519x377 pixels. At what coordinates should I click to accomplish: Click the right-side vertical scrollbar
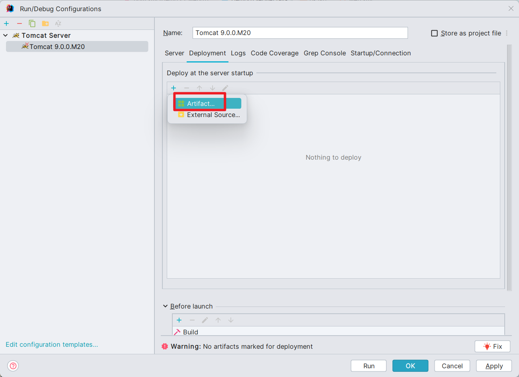tap(509, 167)
